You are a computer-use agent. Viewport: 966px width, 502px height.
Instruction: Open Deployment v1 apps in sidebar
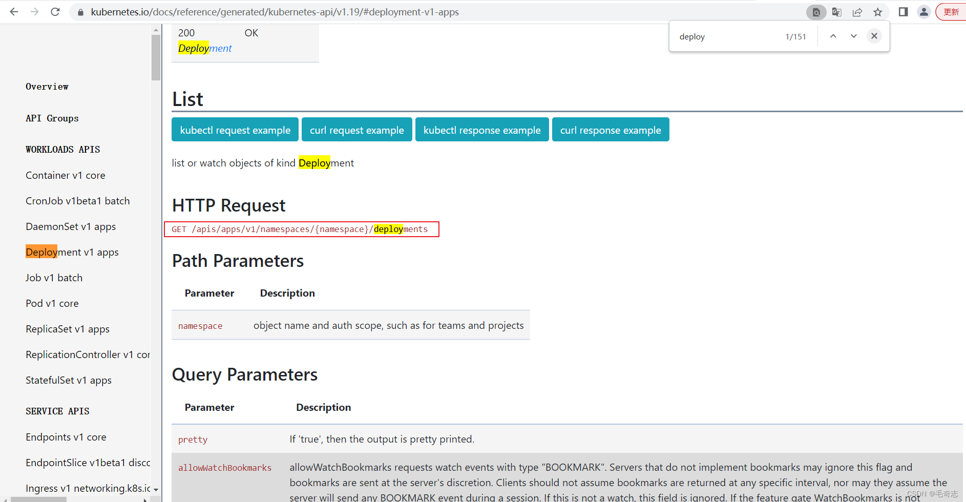coord(72,252)
